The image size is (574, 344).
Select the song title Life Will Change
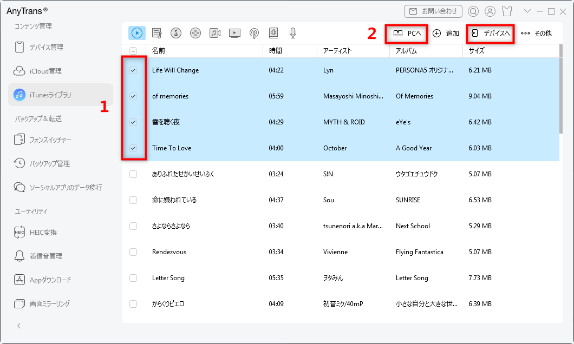coord(175,70)
